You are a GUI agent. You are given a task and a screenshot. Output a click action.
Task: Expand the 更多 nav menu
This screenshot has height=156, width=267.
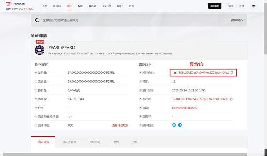(132, 6)
